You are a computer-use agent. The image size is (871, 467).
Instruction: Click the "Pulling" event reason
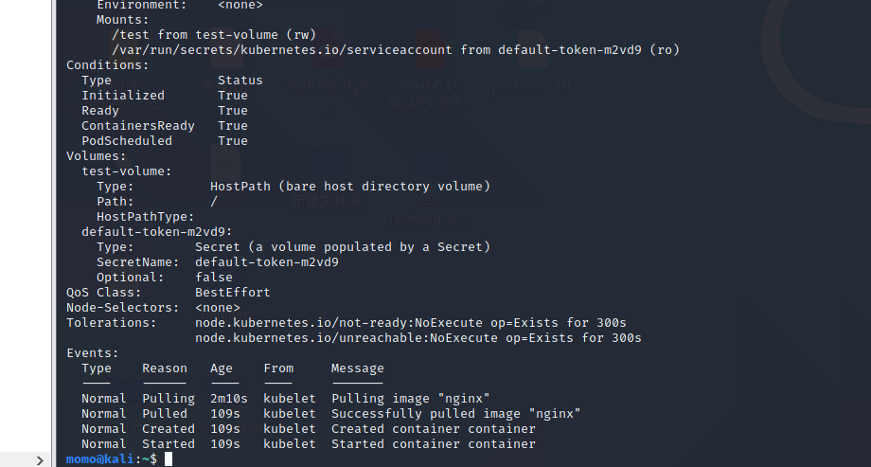click(168, 399)
